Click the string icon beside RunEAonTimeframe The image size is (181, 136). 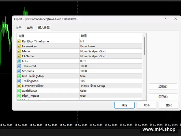pyautogui.click(x=19, y=41)
